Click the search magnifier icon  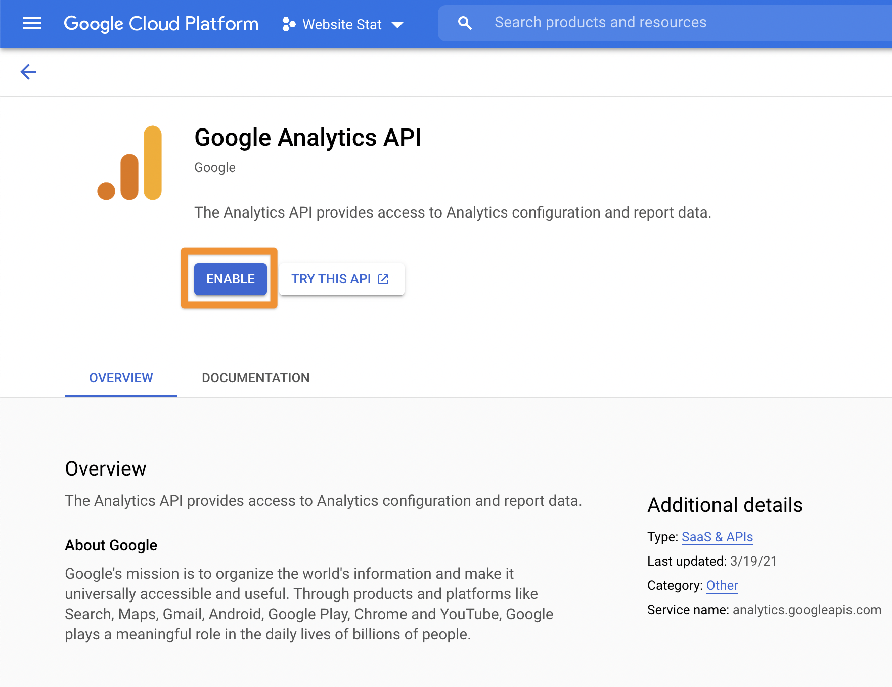coord(465,23)
